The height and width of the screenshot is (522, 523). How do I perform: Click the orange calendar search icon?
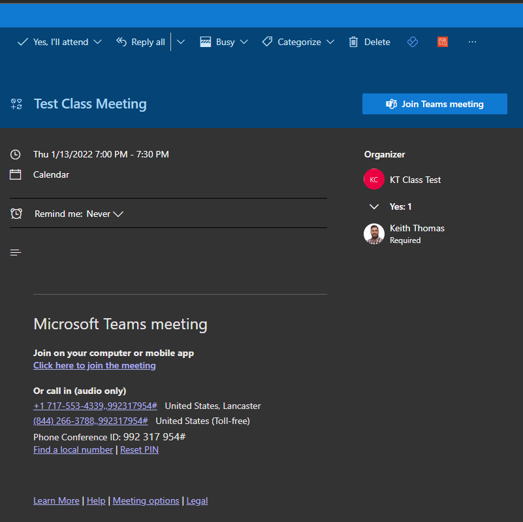pyautogui.click(x=443, y=42)
